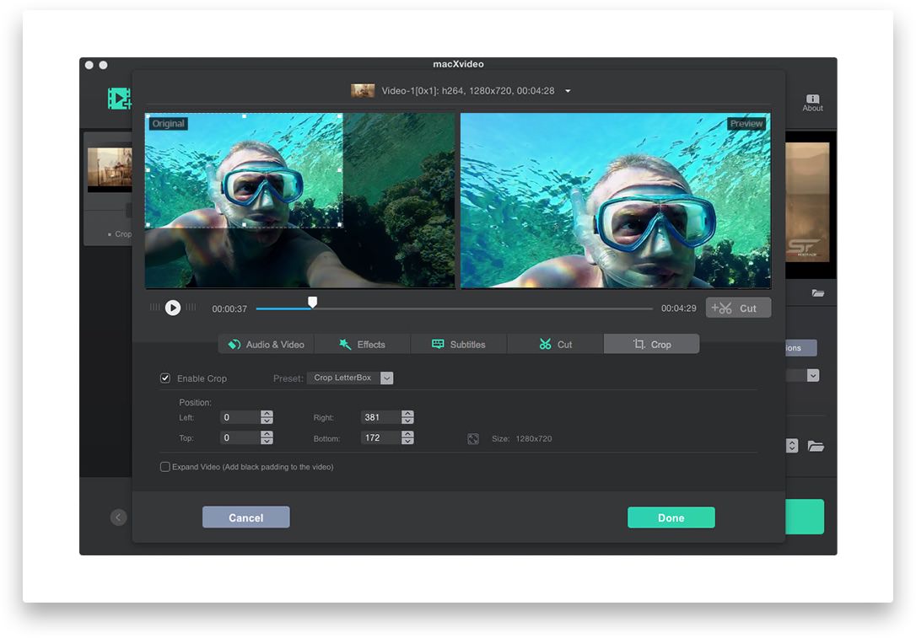Screen dimensions: 916x638
Task: Click the back arrow in main window
Action: click(x=119, y=517)
